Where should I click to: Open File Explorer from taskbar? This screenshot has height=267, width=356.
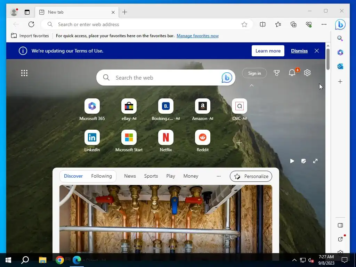[42, 260]
